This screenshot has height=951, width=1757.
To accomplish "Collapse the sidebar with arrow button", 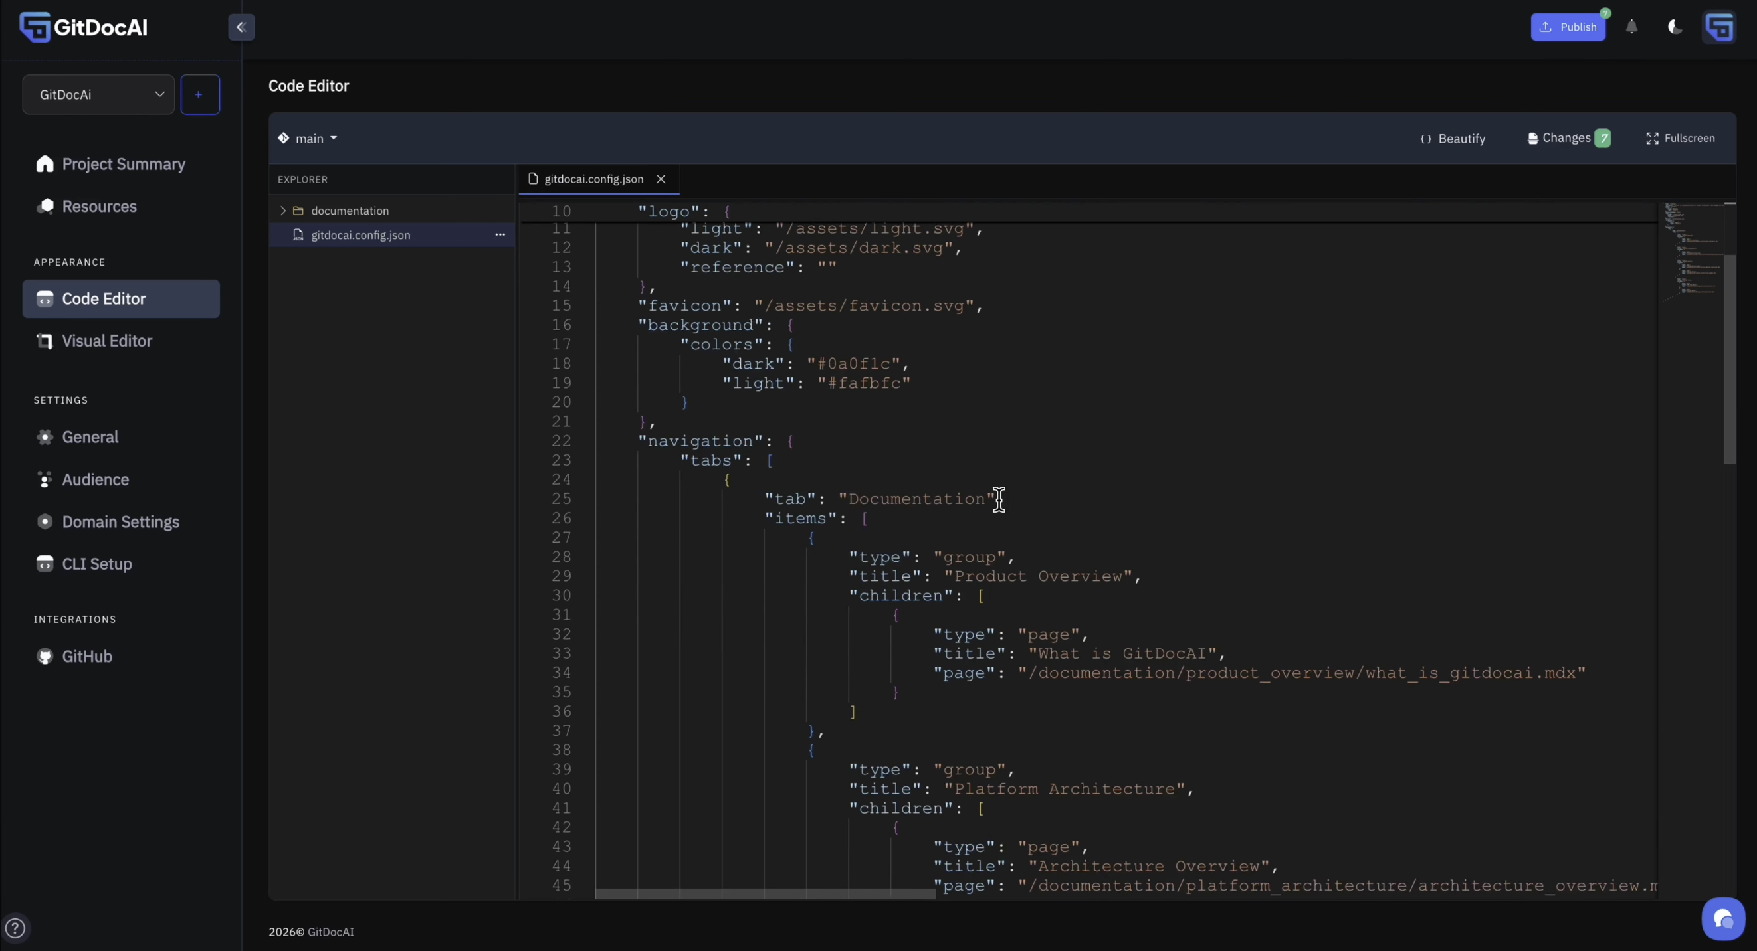I will [241, 27].
